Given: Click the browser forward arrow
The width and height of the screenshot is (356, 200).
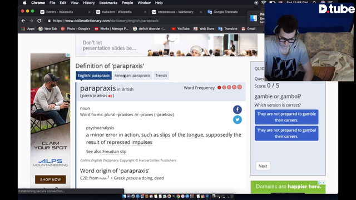Looking at the screenshot, I should [31, 21].
